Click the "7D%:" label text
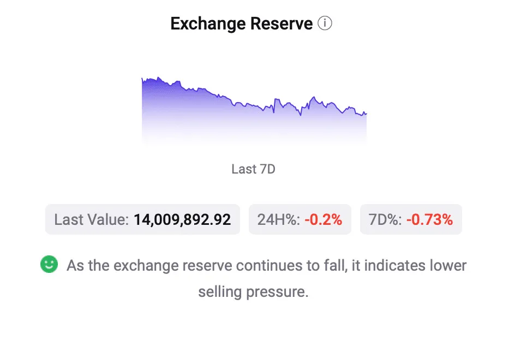Viewport: 515px width, 346px height. [385, 220]
